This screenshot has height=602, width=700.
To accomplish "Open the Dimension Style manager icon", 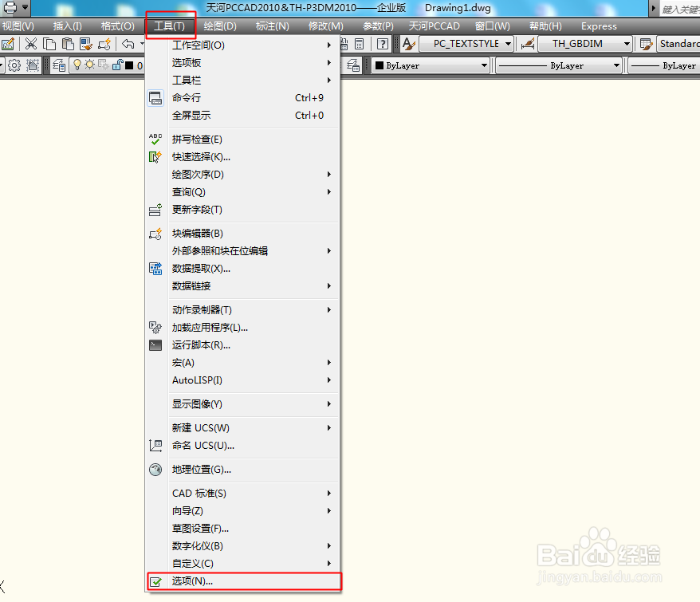I will [x=528, y=44].
